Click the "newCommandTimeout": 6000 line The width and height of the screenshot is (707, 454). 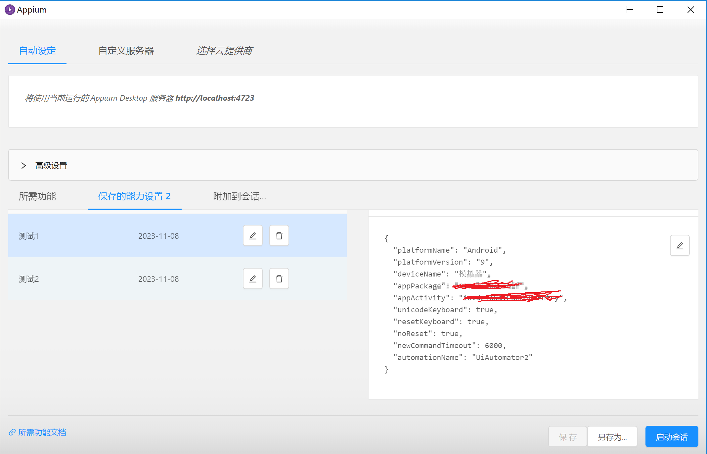point(450,345)
